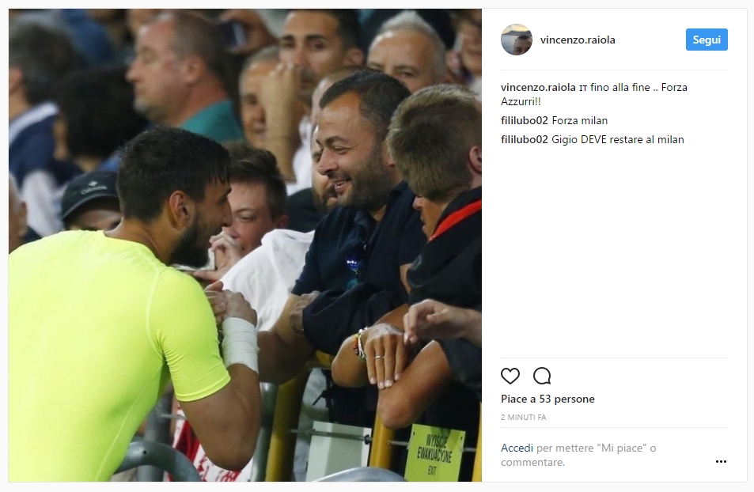
Task: Like the post with the heart icon
Action: coord(510,376)
